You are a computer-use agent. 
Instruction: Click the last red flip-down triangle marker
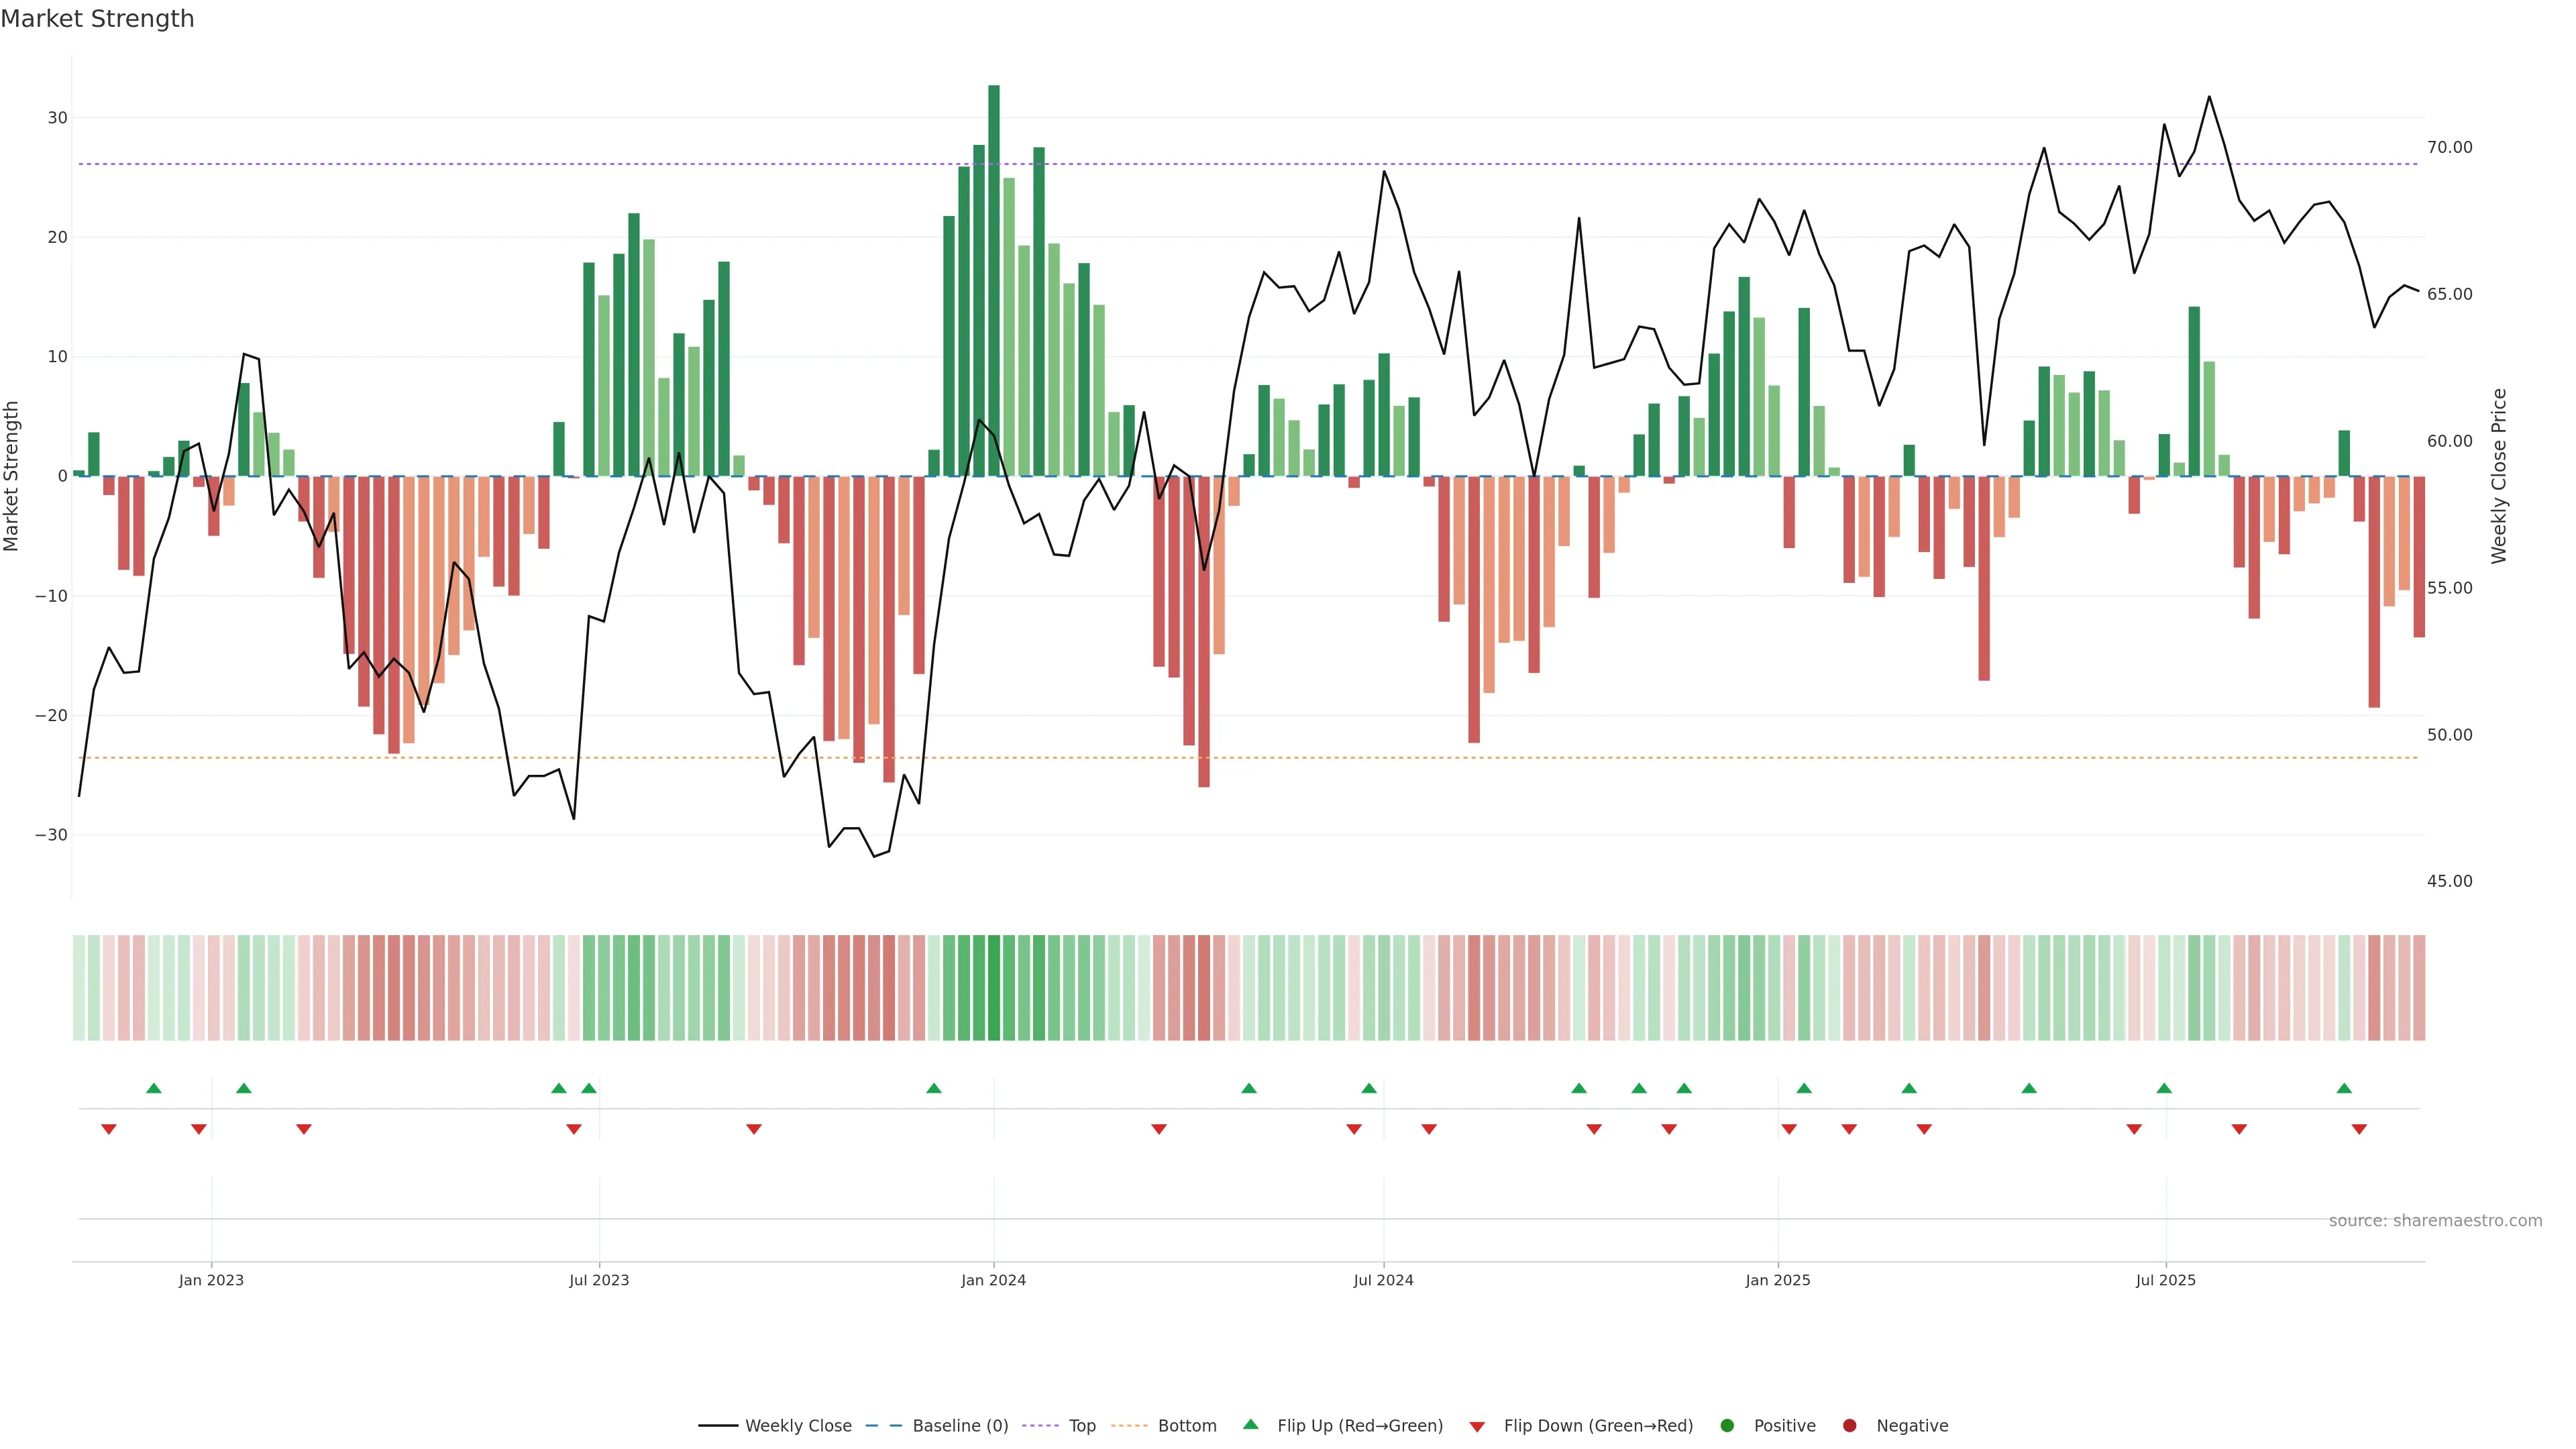[2359, 1129]
